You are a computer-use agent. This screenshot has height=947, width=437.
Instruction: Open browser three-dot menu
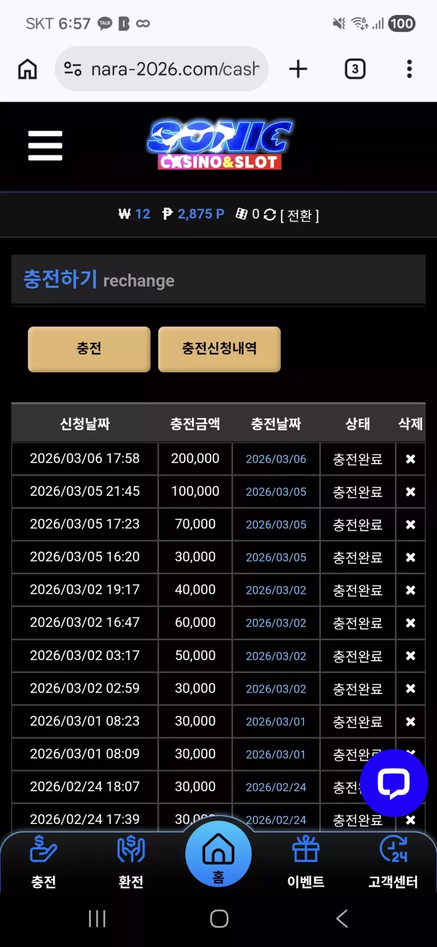(409, 69)
